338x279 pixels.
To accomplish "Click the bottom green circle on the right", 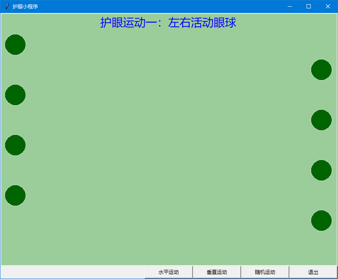I will click(321, 220).
